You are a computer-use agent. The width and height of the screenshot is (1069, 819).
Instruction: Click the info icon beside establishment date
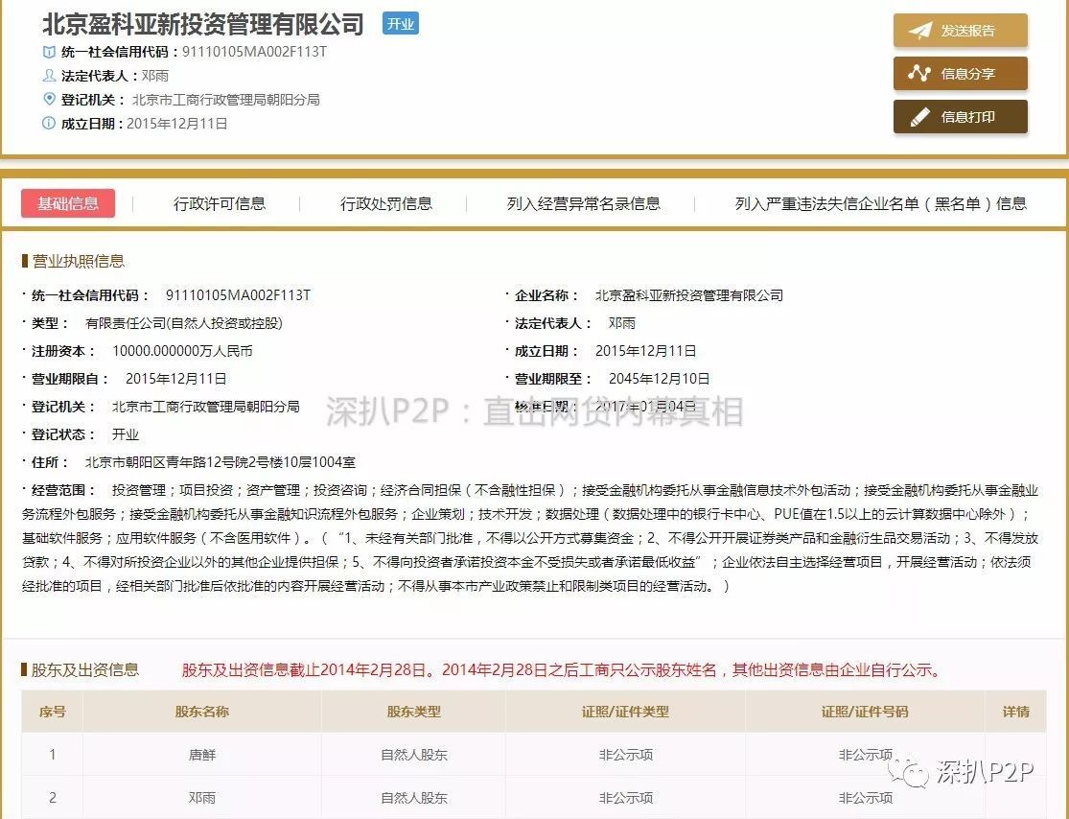pos(49,124)
